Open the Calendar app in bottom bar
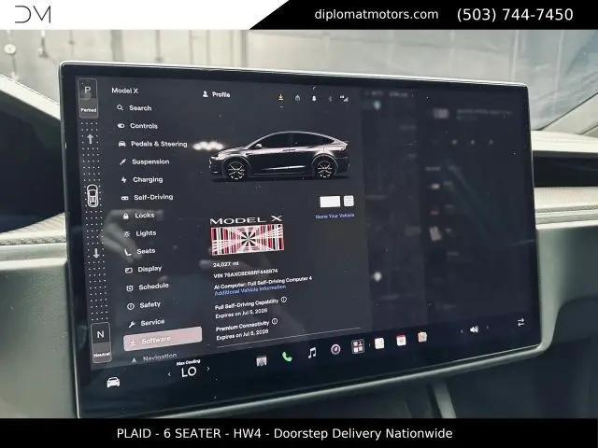This screenshot has height=448, width=598. [401, 340]
